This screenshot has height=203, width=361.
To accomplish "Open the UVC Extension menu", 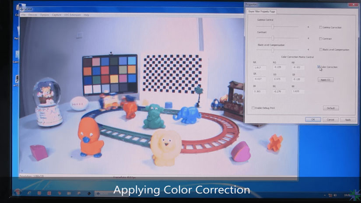I will (x=73, y=15).
